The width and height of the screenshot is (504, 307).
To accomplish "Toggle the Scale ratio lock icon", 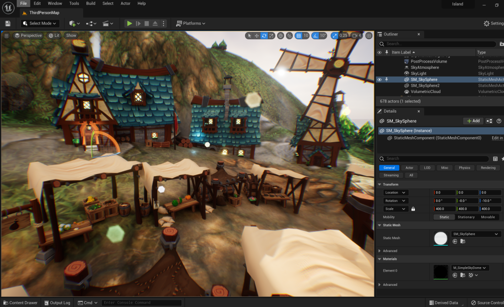I will (413, 209).
